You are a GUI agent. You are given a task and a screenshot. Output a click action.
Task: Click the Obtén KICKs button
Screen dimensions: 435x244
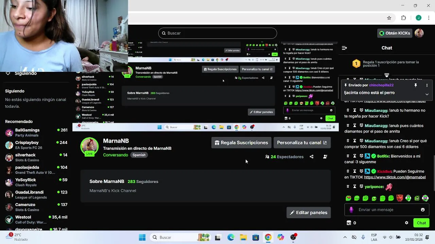coord(395,33)
